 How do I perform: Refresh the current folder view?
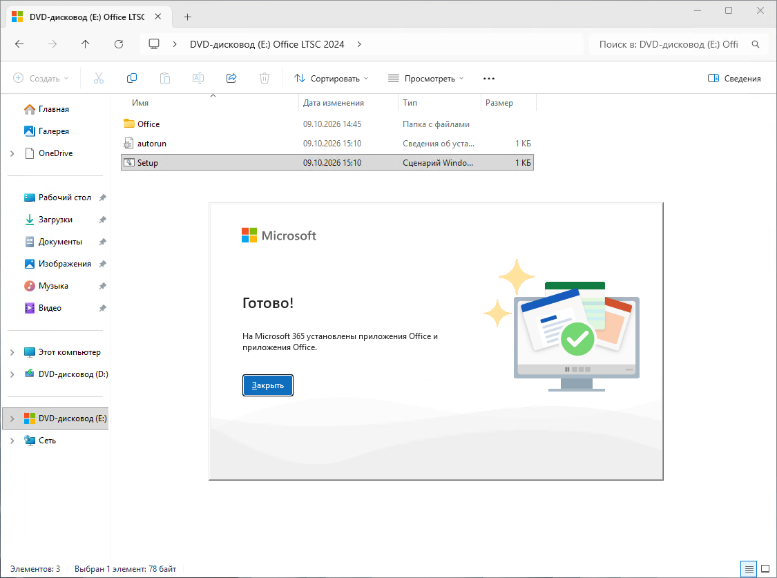[119, 44]
